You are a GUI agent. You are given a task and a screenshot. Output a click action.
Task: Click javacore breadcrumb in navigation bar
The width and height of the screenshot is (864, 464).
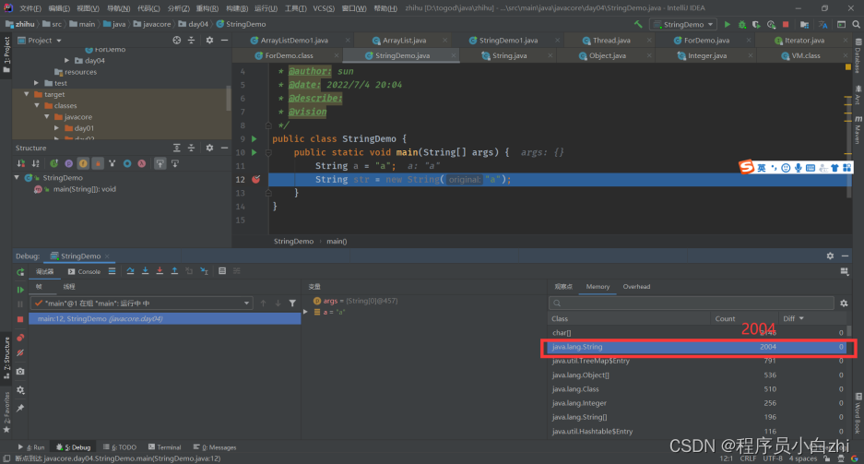[152, 24]
